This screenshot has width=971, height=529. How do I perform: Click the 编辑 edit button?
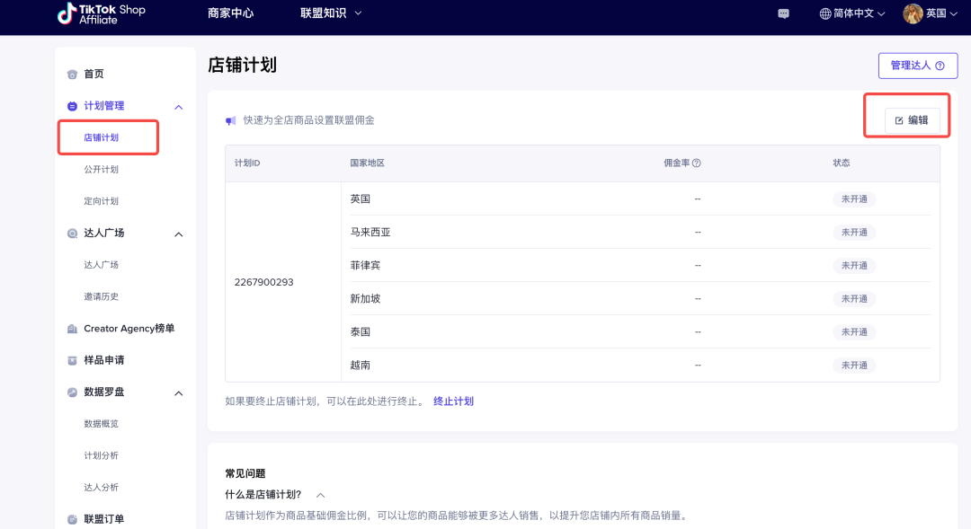coord(912,120)
